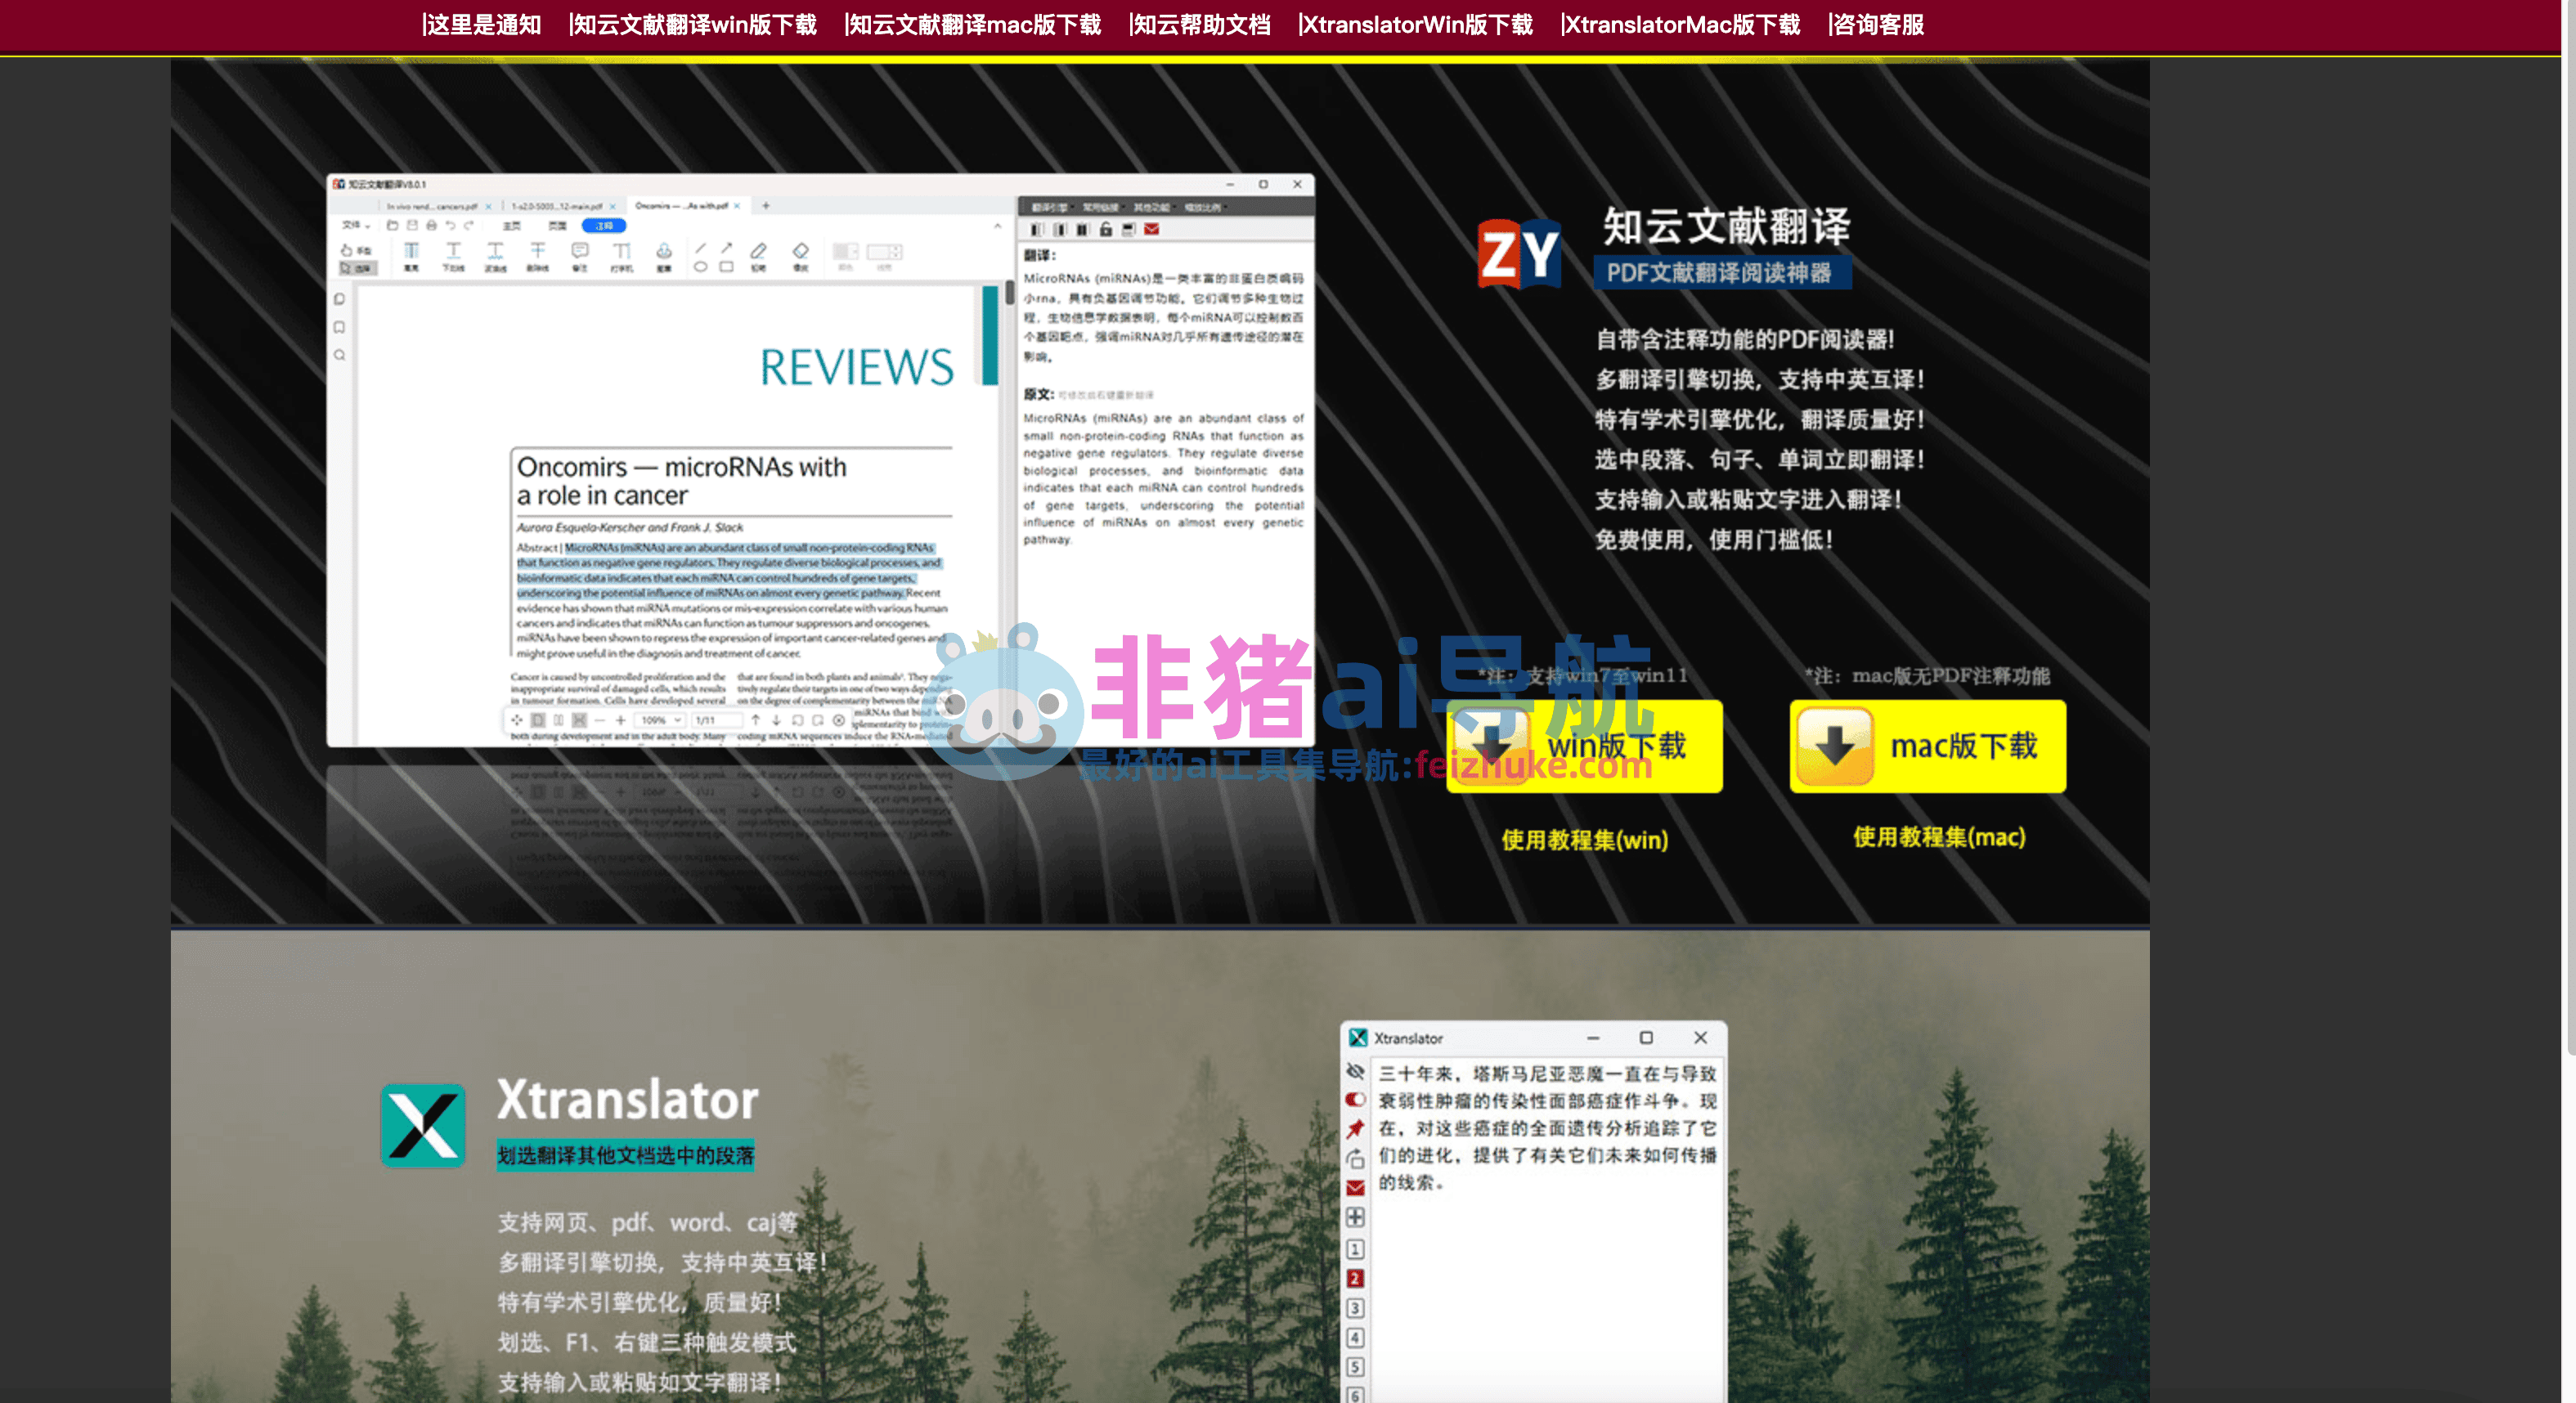Switch to the 页面 tab in 知云
The image size is (2576, 1403).
pyautogui.click(x=557, y=226)
